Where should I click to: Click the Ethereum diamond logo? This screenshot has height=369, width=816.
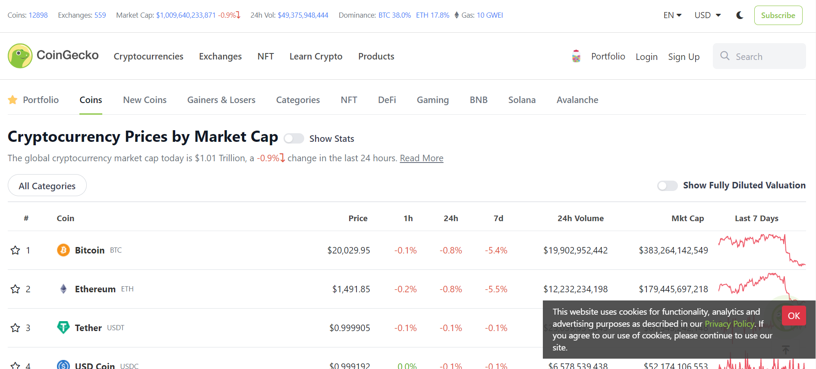coord(63,289)
